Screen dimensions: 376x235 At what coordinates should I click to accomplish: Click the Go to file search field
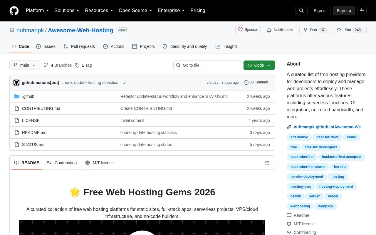coord(207,65)
